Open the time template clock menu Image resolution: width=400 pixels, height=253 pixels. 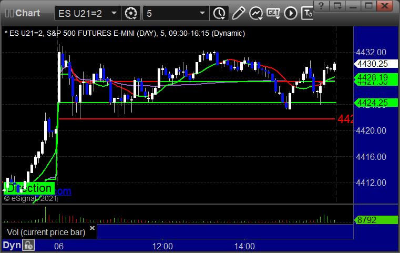coord(219,13)
